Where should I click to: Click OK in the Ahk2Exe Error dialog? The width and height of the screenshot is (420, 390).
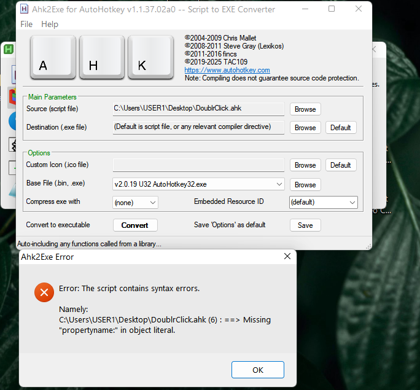258,370
